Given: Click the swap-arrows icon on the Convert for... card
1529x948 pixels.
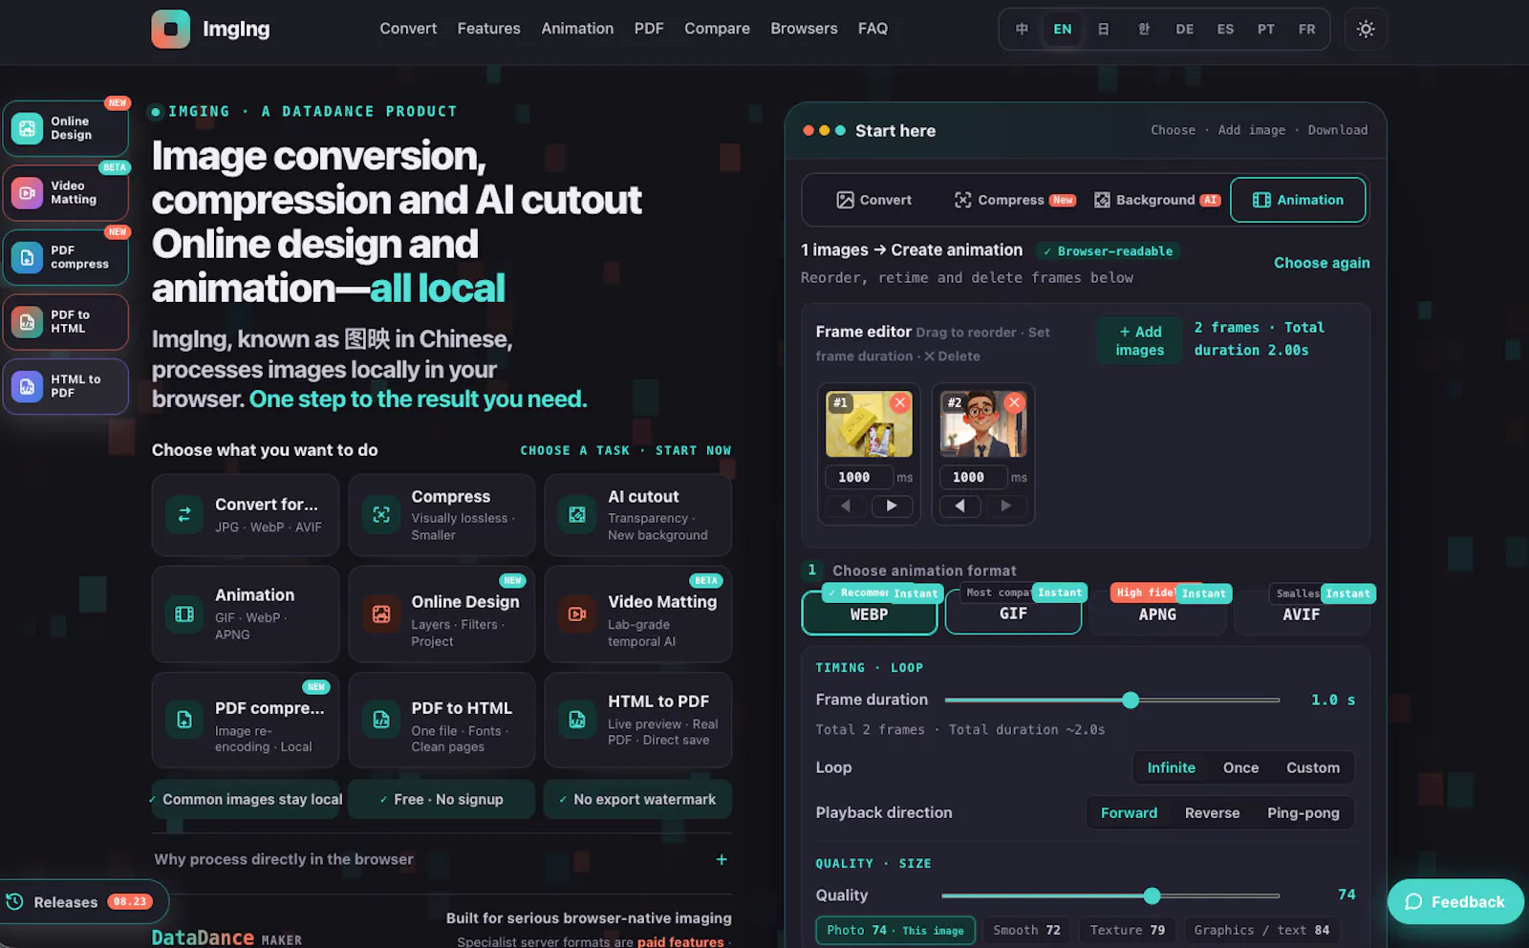Looking at the screenshot, I should pyautogui.click(x=184, y=514).
